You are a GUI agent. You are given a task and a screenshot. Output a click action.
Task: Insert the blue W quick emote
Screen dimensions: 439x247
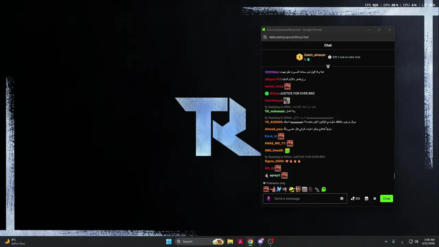point(278,189)
